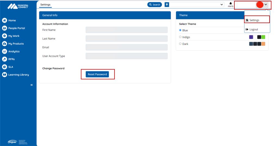Open the RFRs hammer icon
The width and height of the screenshot is (276, 146).
click(5, 59)
